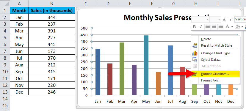This screenshot has height=111, width=246.
Task: Click the Sales (in thousands) header cell
Action: point(52,10)
